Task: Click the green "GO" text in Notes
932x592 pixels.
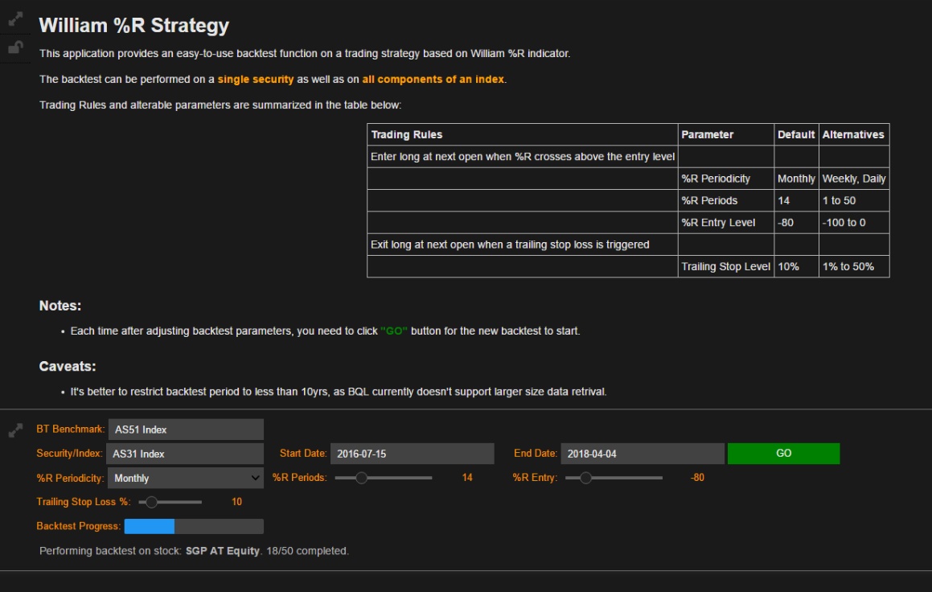Action: (394, 331)
